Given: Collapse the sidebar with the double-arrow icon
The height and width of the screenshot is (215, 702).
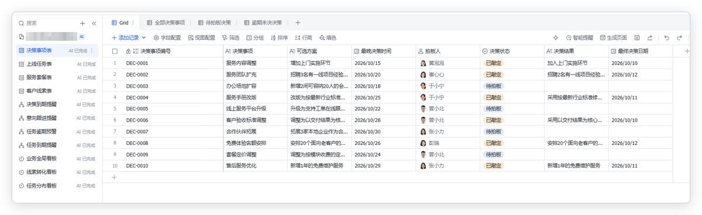Looking at the screenshot, I should point(94,23).
